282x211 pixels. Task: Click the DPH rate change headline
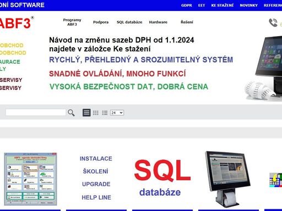click(x=122, y=45)
